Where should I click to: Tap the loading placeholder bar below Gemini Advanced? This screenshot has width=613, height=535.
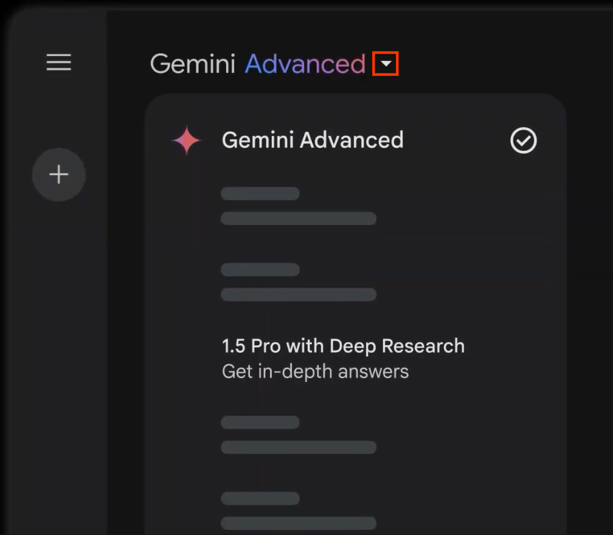click(260, 193)
